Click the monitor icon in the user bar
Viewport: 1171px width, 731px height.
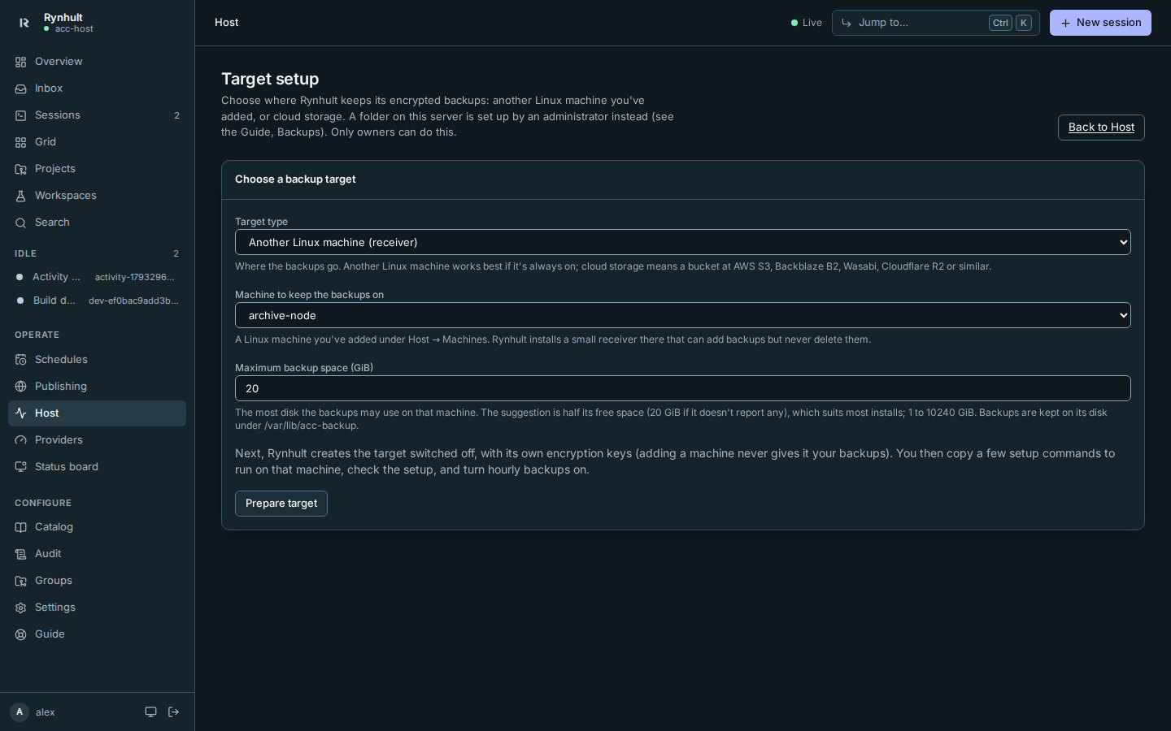(150, 712)
